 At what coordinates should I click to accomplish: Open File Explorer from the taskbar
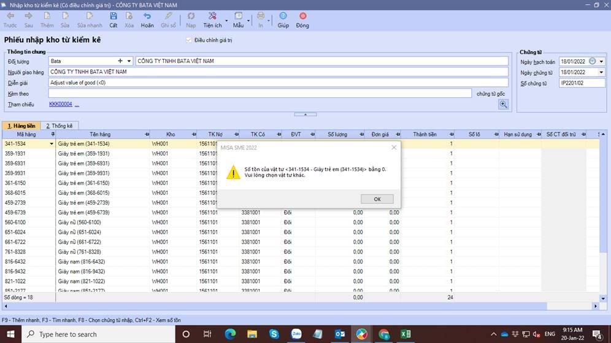252,334
